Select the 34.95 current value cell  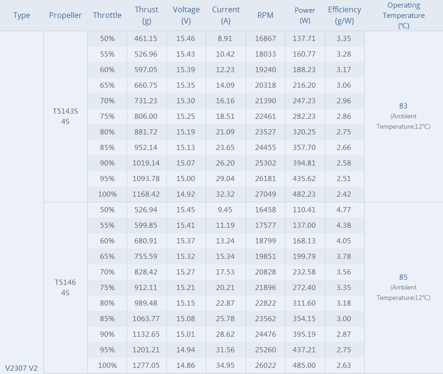225,365
